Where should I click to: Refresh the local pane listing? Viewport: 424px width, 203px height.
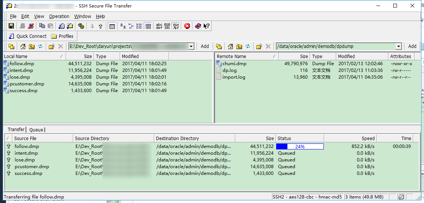(40, 46)
